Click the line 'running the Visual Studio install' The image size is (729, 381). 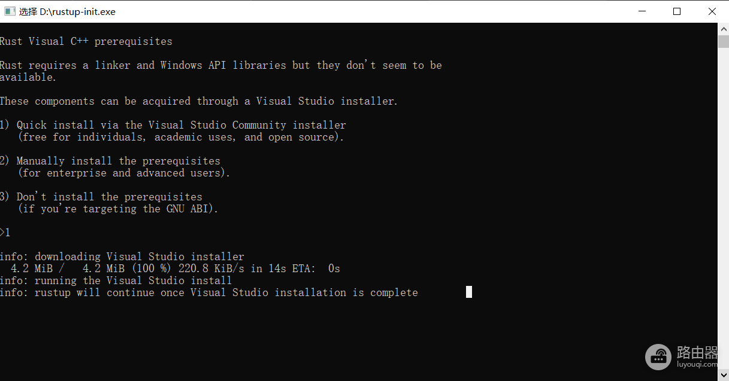coord(116,281)
